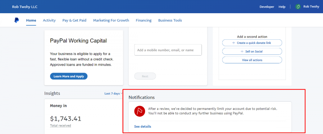Select the Pay & Get Paid menu

click(x=74, y=20)
